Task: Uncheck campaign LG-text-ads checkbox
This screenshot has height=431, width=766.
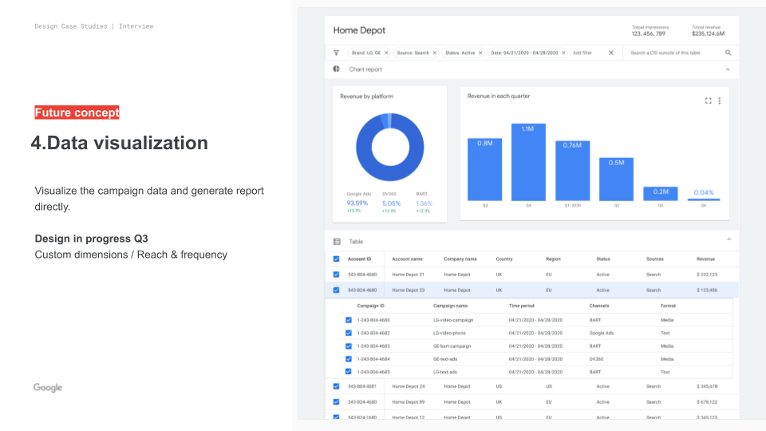Action: 349,371
